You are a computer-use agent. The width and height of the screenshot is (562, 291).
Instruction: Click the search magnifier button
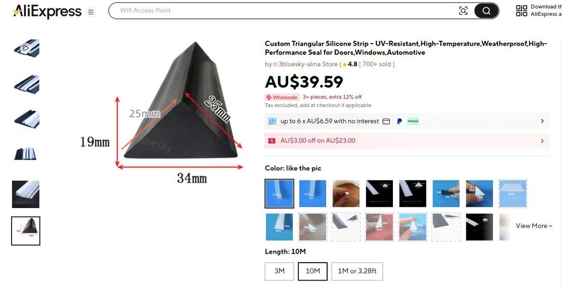486,11
